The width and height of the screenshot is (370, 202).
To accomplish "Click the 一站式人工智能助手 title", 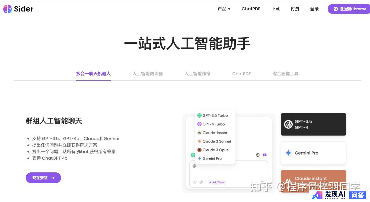I will point(187,44).
